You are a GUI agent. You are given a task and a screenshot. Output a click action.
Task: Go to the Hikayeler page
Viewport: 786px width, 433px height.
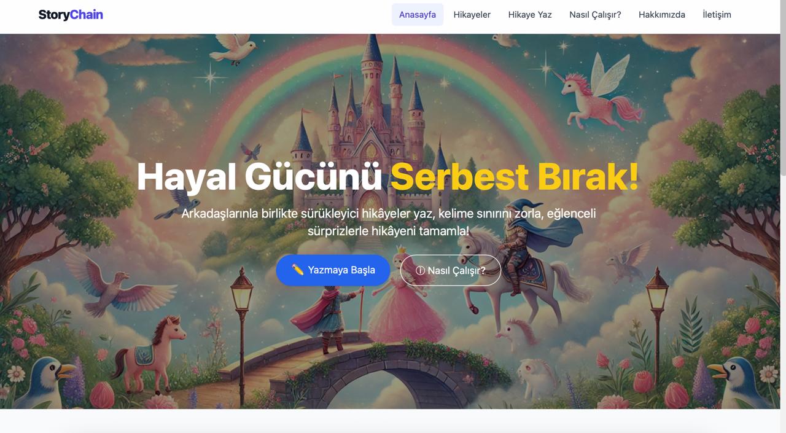coord(472,15)
